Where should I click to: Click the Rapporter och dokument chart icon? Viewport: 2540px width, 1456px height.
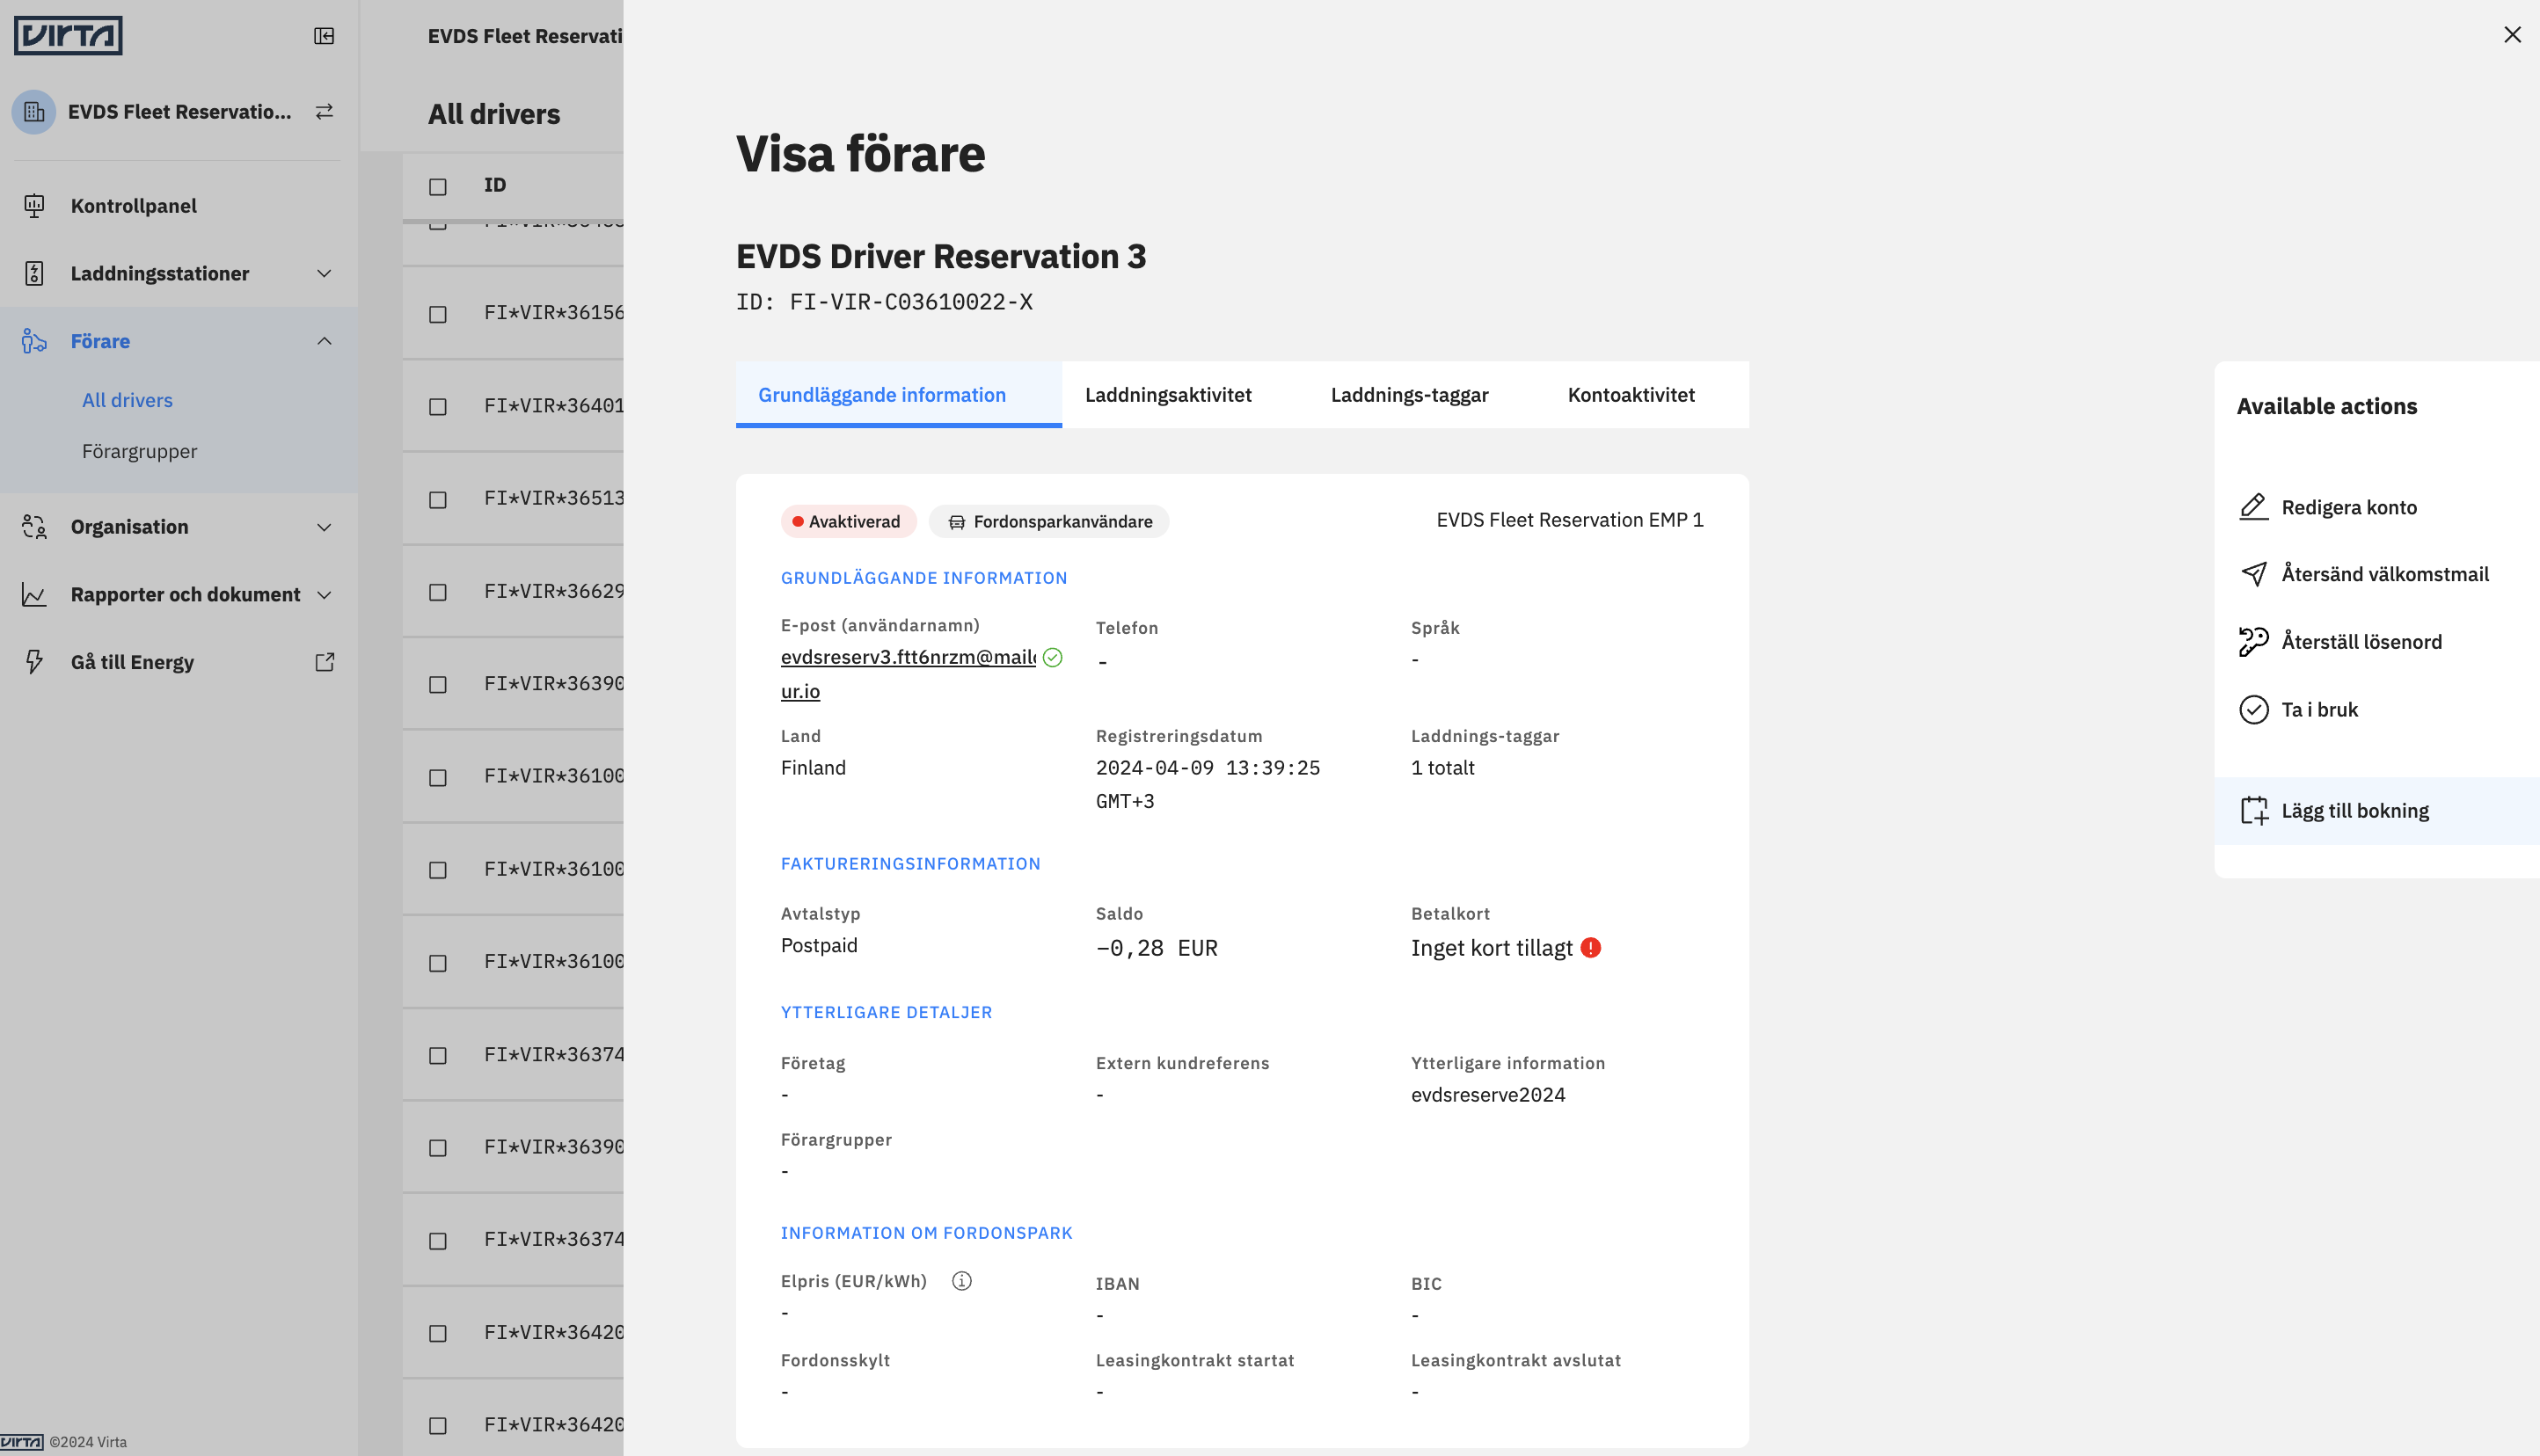tap(34, 595)
